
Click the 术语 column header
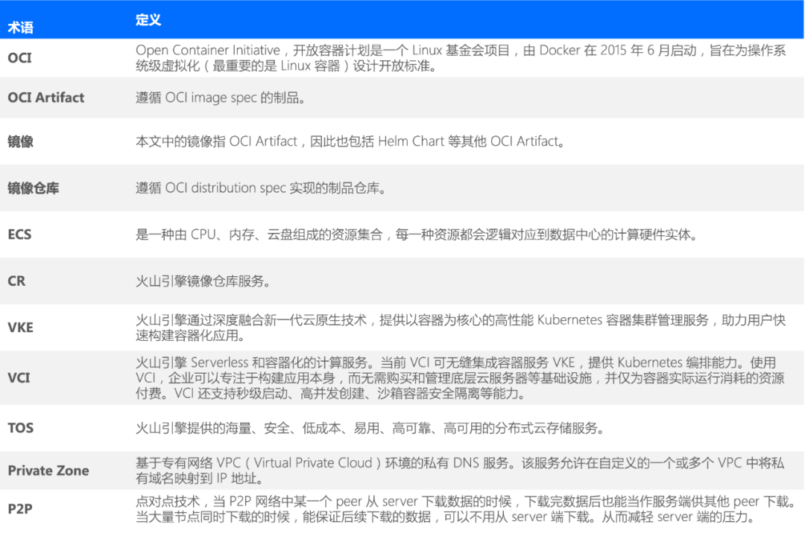[21, 27]
